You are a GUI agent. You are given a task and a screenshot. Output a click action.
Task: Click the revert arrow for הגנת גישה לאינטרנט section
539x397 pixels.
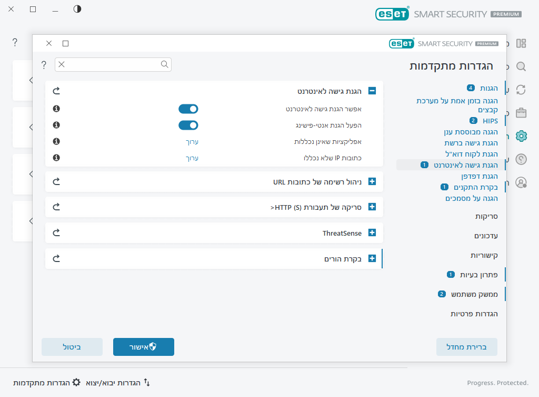pos(57,91)
